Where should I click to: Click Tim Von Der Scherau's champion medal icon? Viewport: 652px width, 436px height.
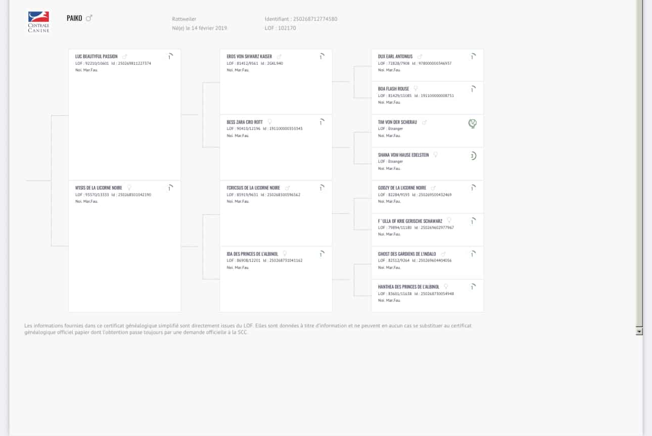[473, 123]
